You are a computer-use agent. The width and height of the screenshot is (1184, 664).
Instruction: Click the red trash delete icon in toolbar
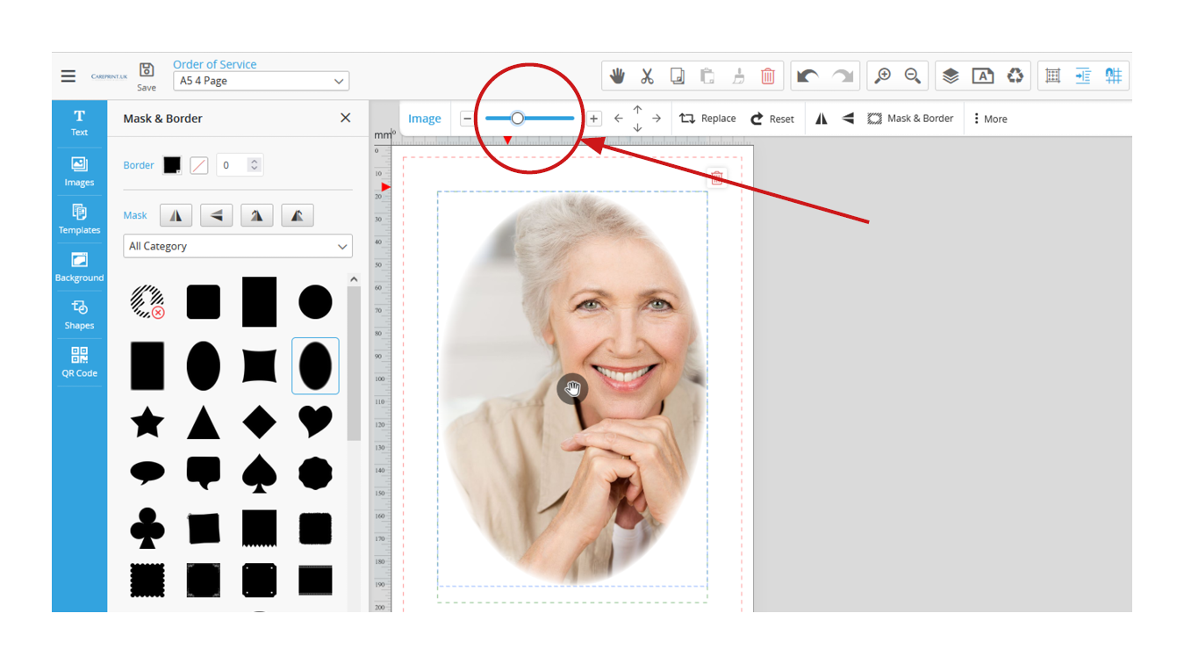pos(768,76)
